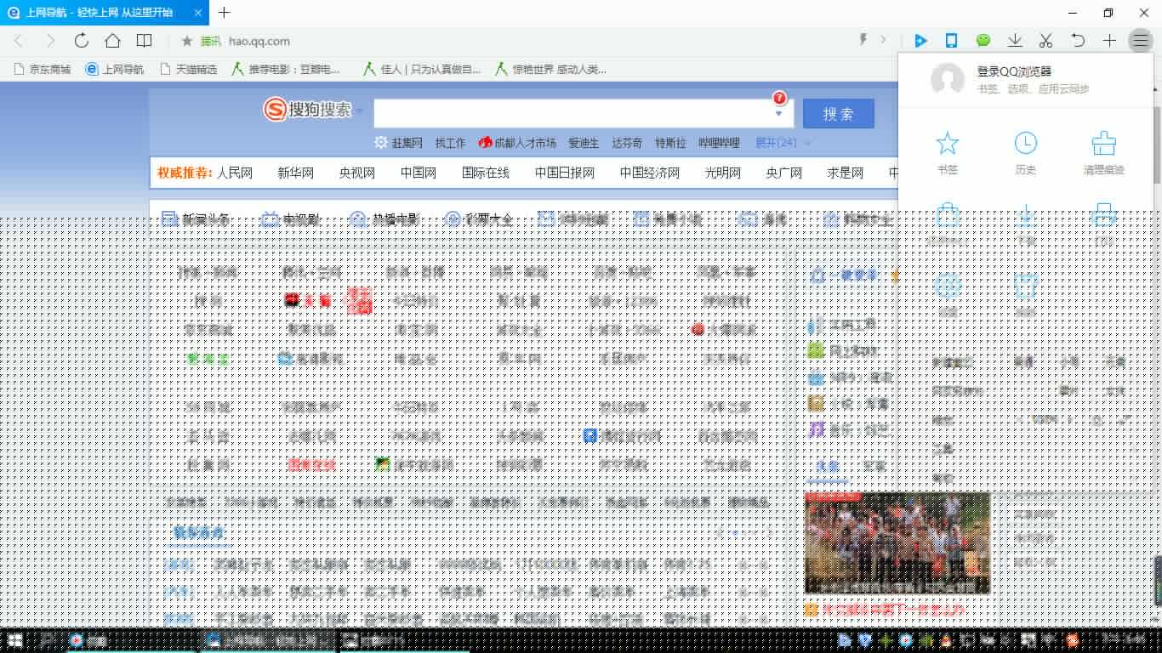
Task: Open the home page icon
Action: click(x=112, y=40)
